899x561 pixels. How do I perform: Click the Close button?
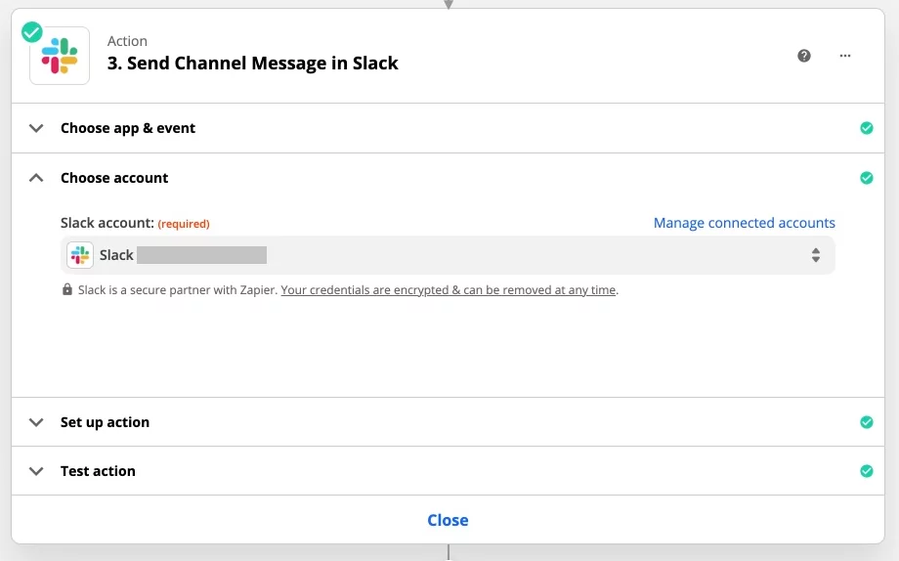click(x=448, y=520)
